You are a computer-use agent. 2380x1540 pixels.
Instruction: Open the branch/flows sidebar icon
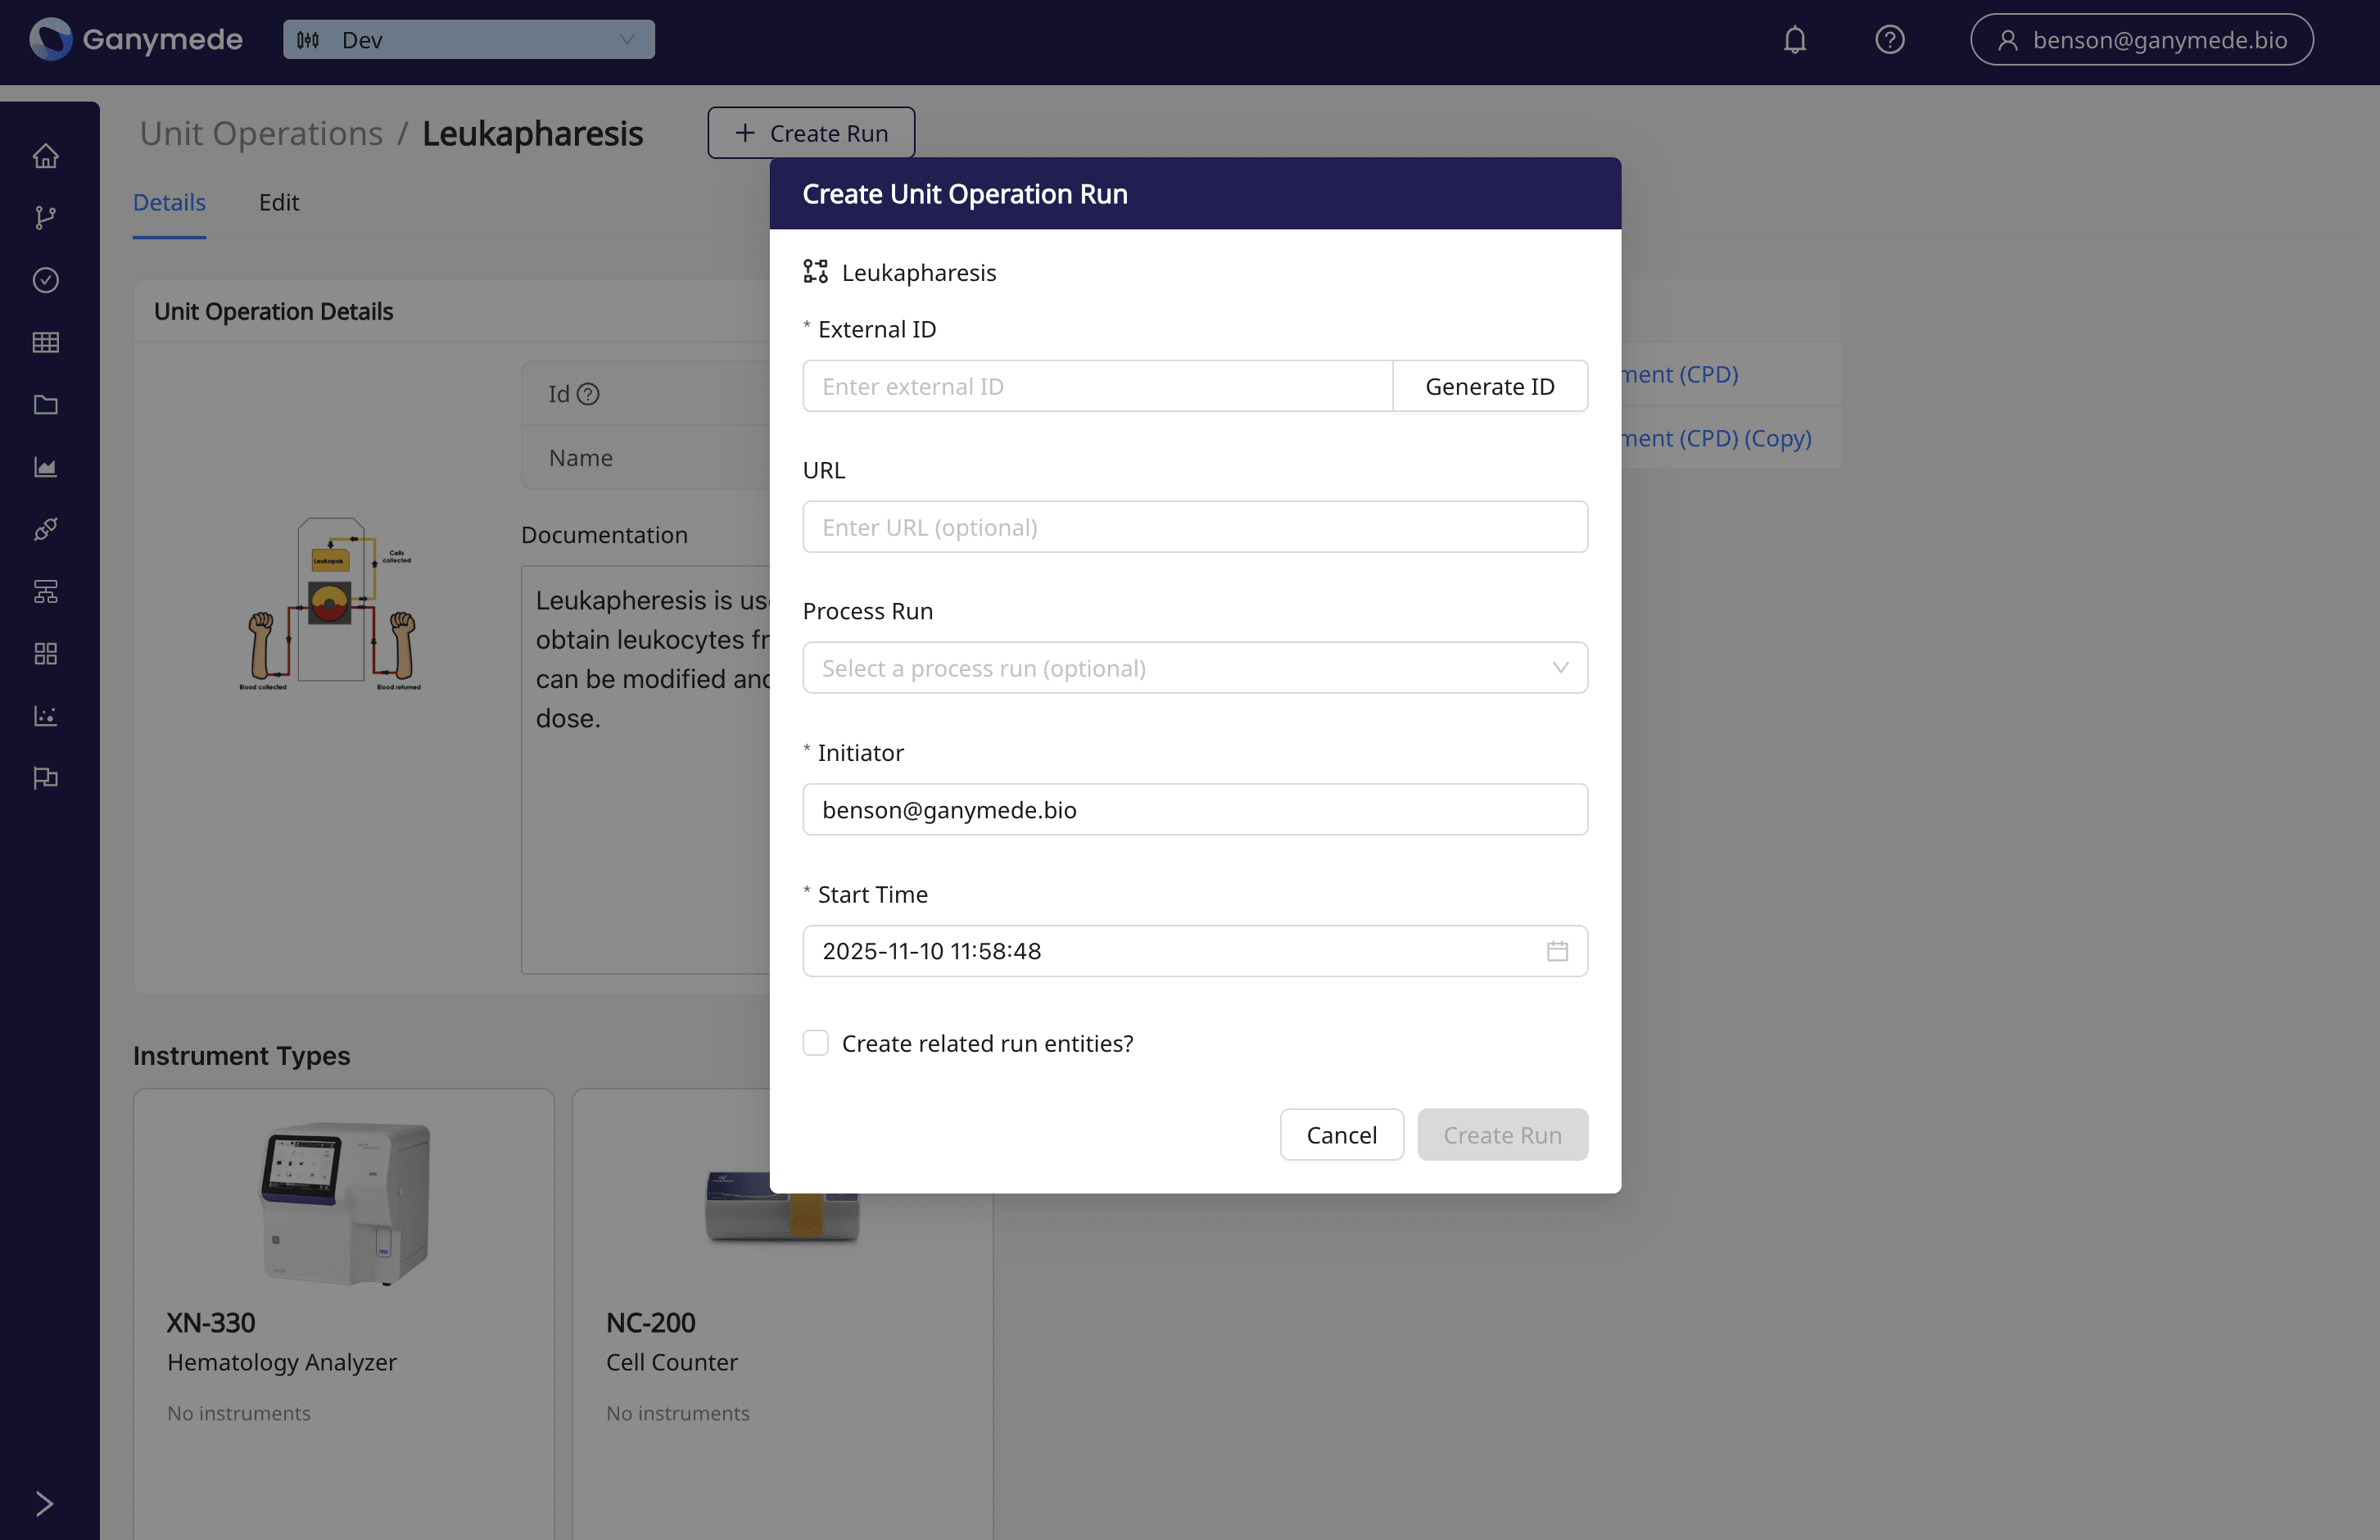(46, 218)
